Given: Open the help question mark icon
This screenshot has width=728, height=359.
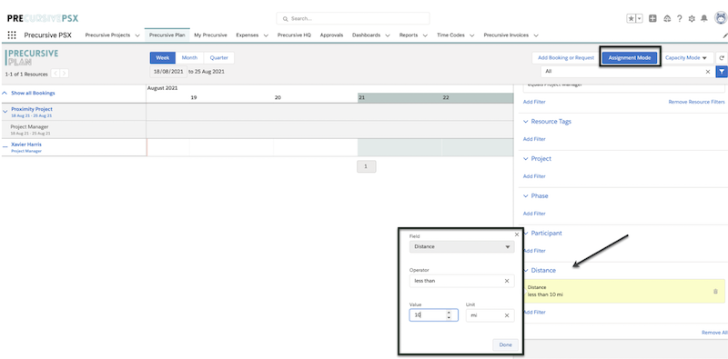Looking at the screenshot, I should point(679,18).
